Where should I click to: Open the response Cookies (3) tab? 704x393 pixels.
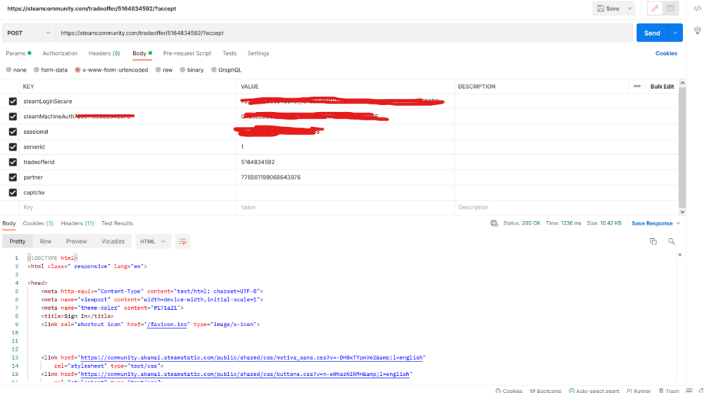pos(38,223)
